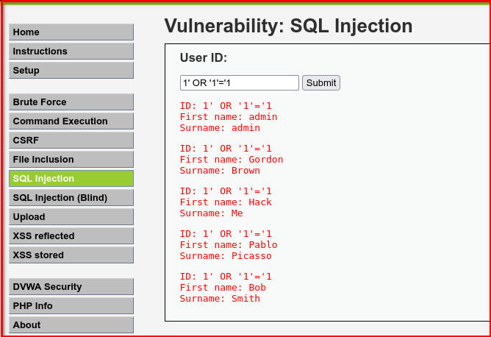The width and height of the screenshot is (491, 337).
Task: Click the Pablo Picasso result entry
Action: pos(229,245)
